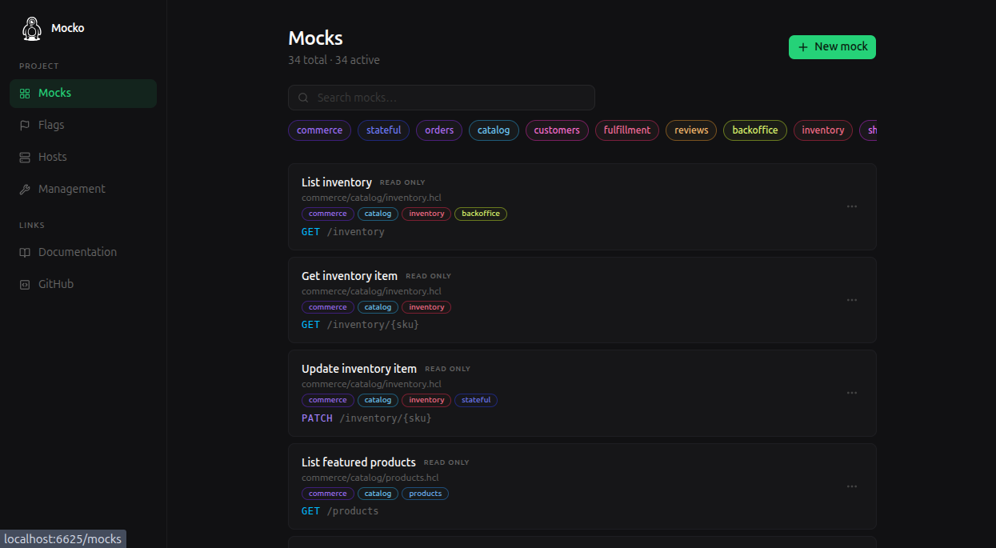Open the GitHub link
Screen dimensions: 996x548
[x=83, y=285]
